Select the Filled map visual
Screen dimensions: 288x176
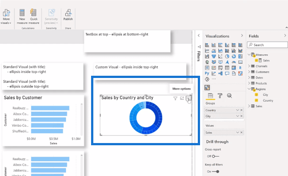click(213, 62)
